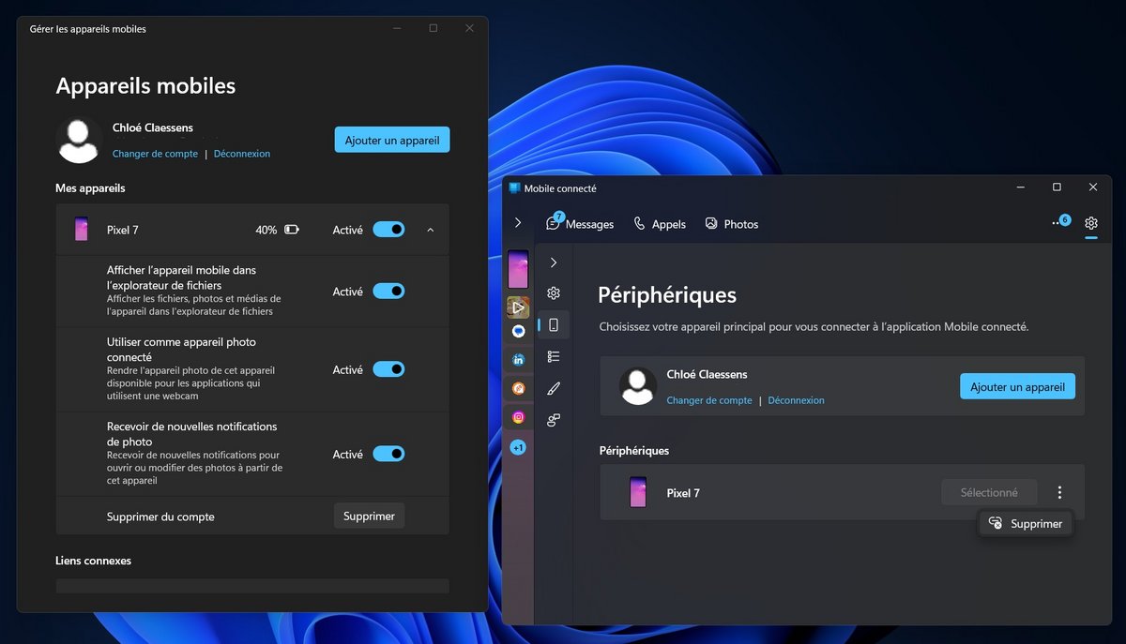Switch to the Appels tab
Image resolution: width=1126 pixels, height=644 pixels.
(x=660, y=224)
